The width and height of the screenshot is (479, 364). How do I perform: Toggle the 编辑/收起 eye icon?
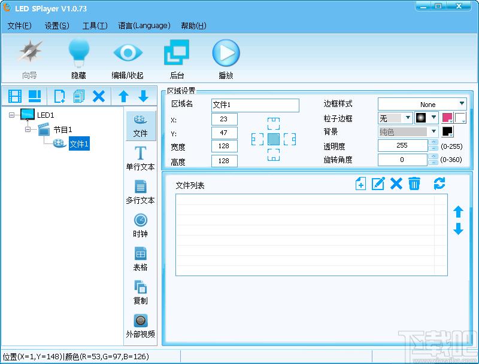128,53
